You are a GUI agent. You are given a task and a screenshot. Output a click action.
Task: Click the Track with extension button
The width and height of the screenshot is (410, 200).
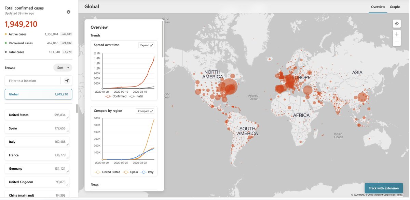pos(384,188)
